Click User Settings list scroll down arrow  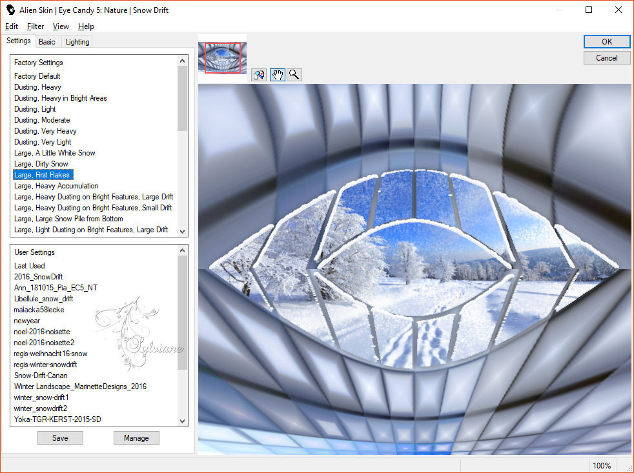pyautogui.click(x=182, y=421)
